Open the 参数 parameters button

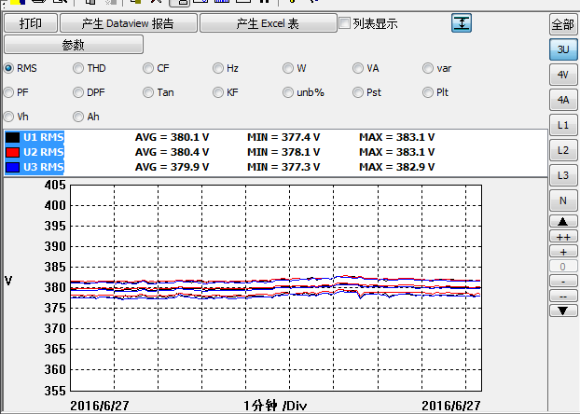click(x=74, y=45)
